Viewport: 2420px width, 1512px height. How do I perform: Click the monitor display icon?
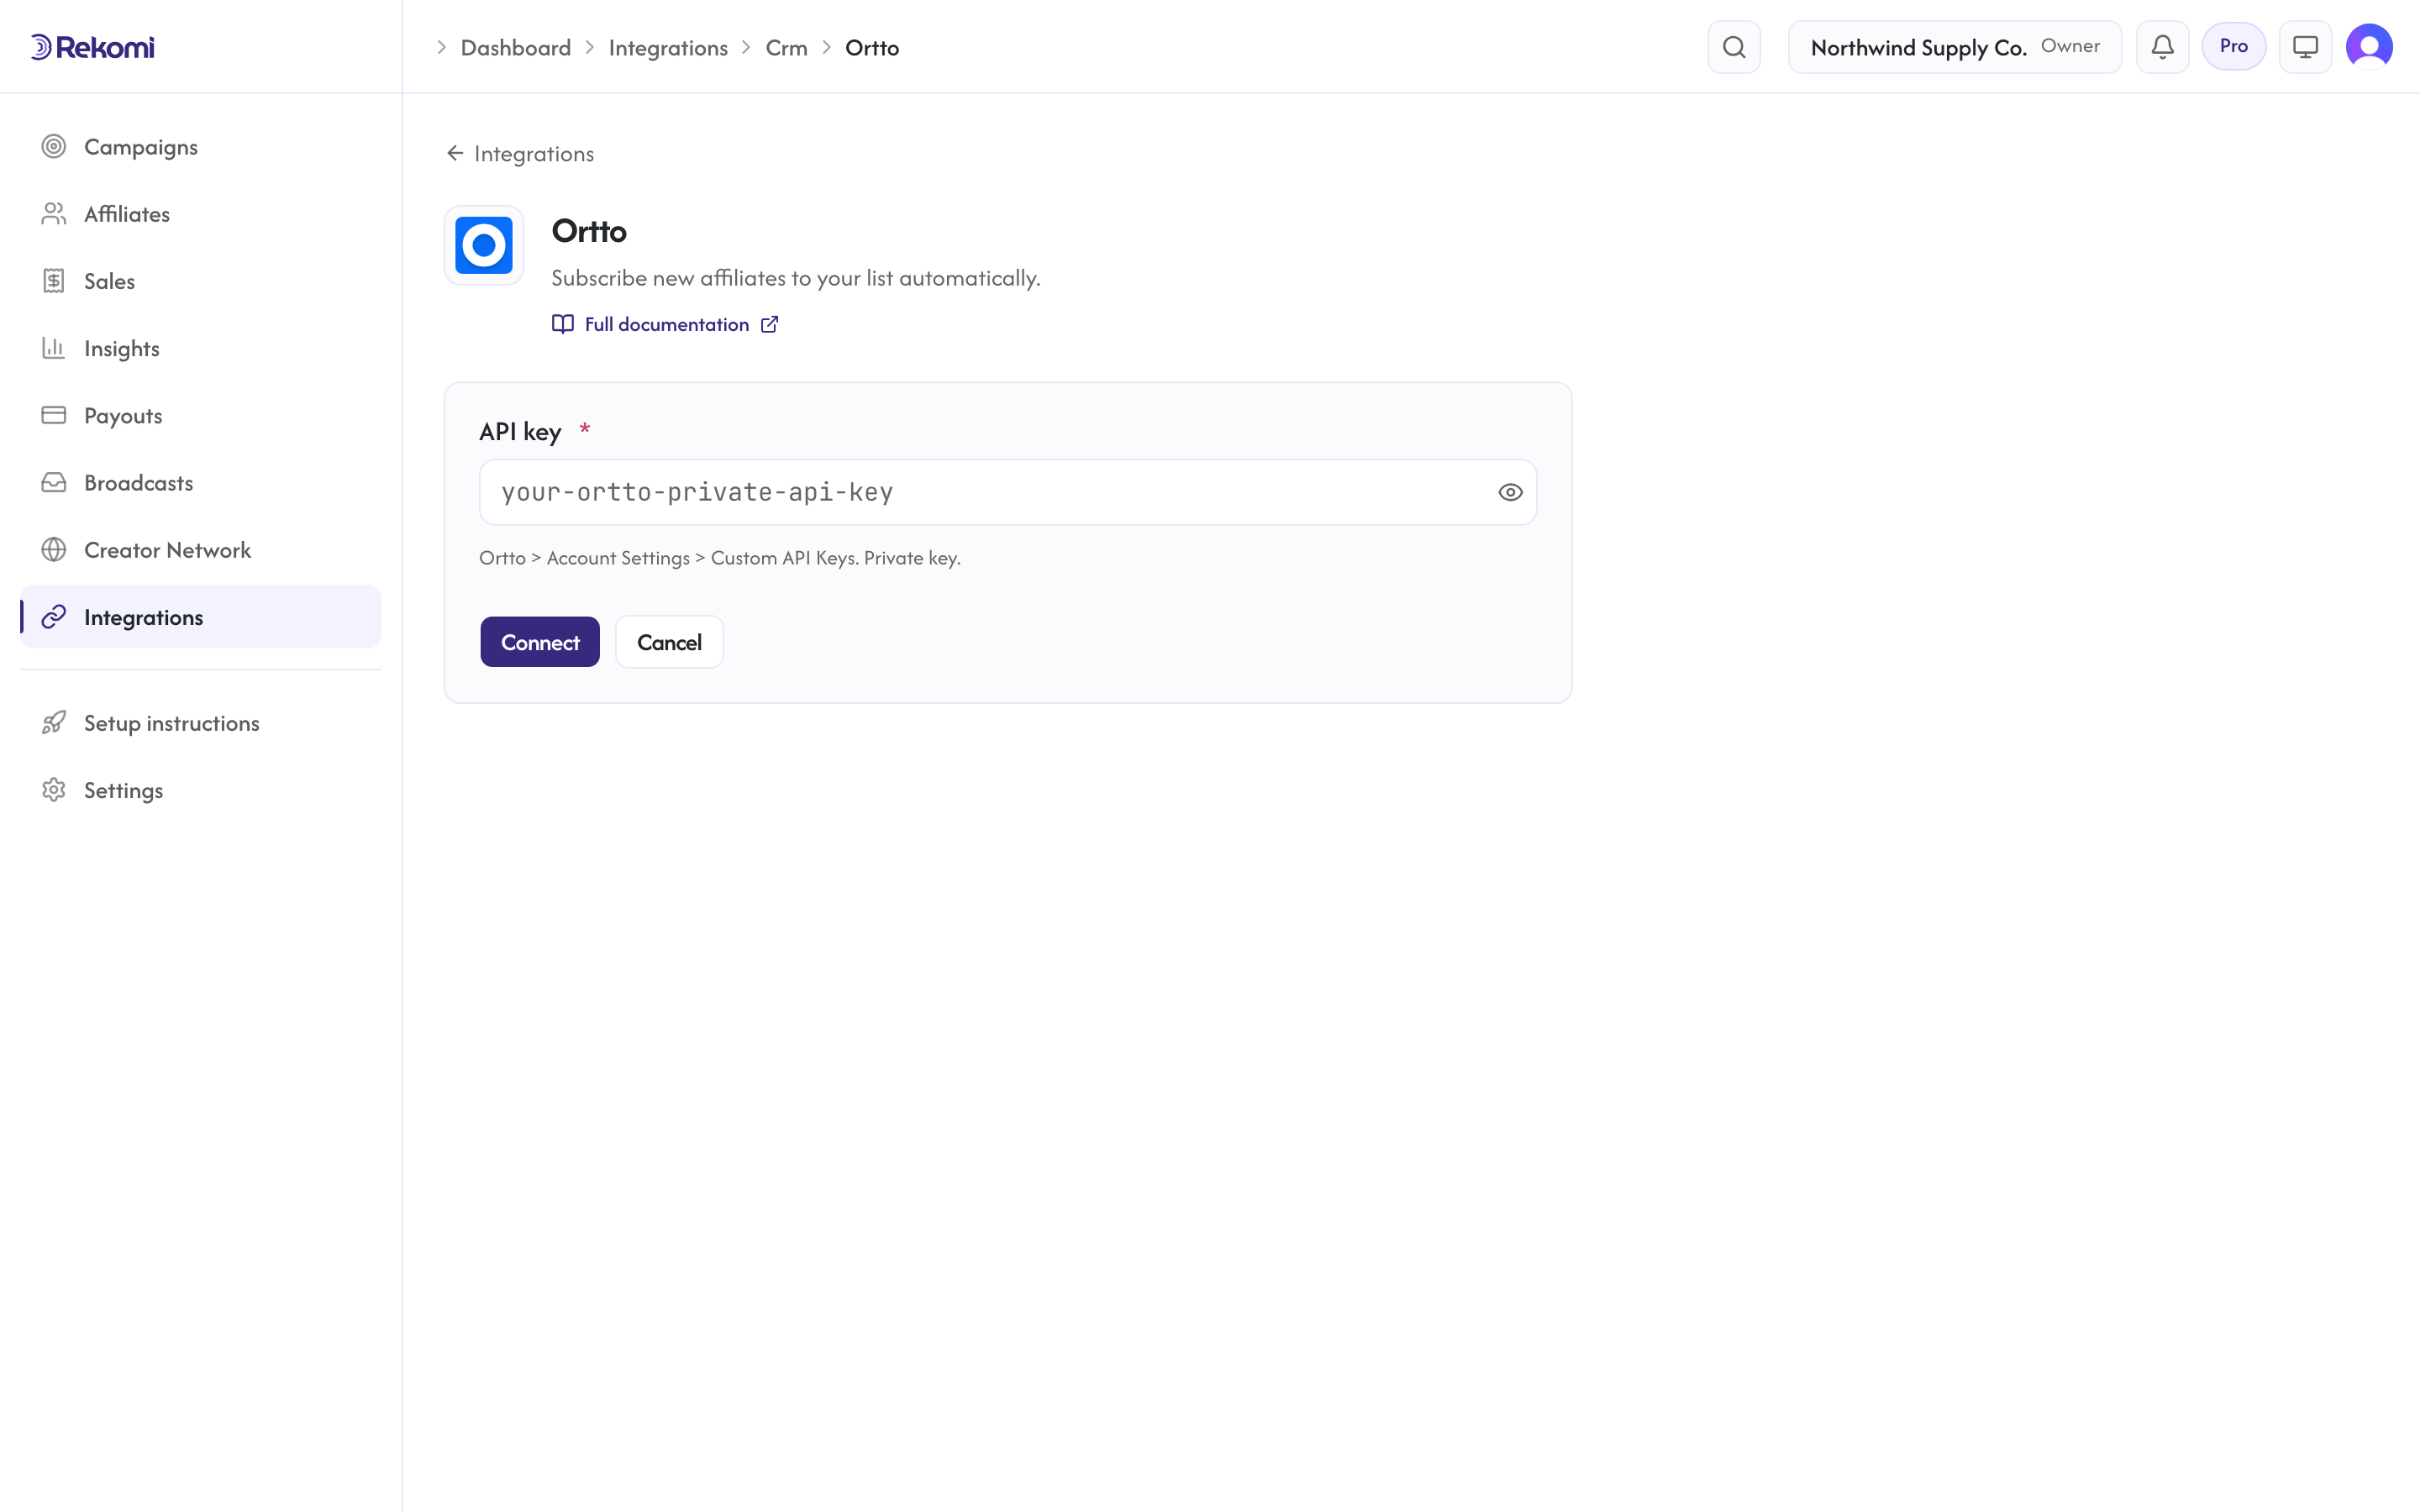click(2305, 47)
